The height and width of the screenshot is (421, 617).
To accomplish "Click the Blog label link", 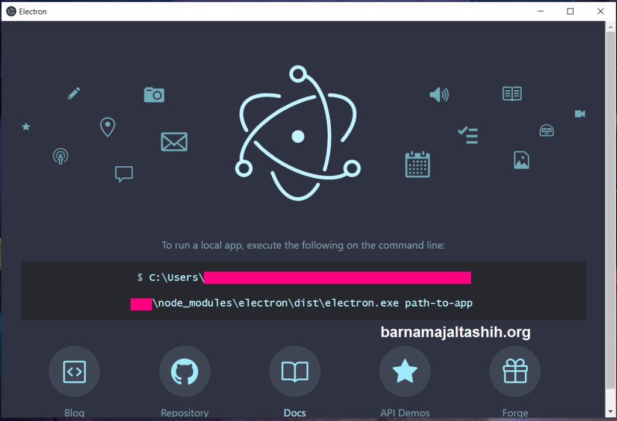I will coord(74,413).
